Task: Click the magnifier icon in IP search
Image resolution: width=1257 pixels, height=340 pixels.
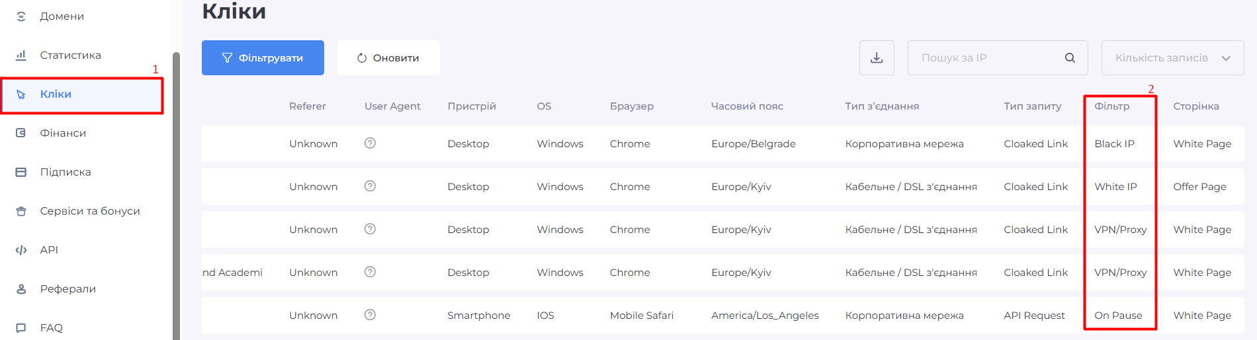Action: [1070, 58]
